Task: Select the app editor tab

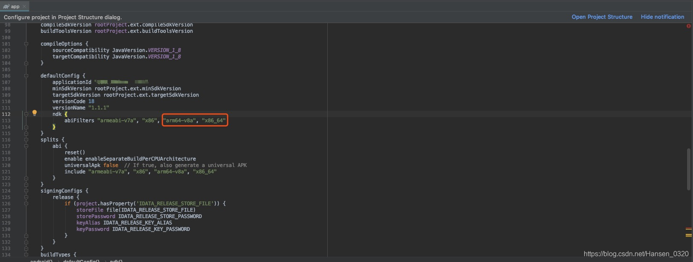Action: point(15,6)
